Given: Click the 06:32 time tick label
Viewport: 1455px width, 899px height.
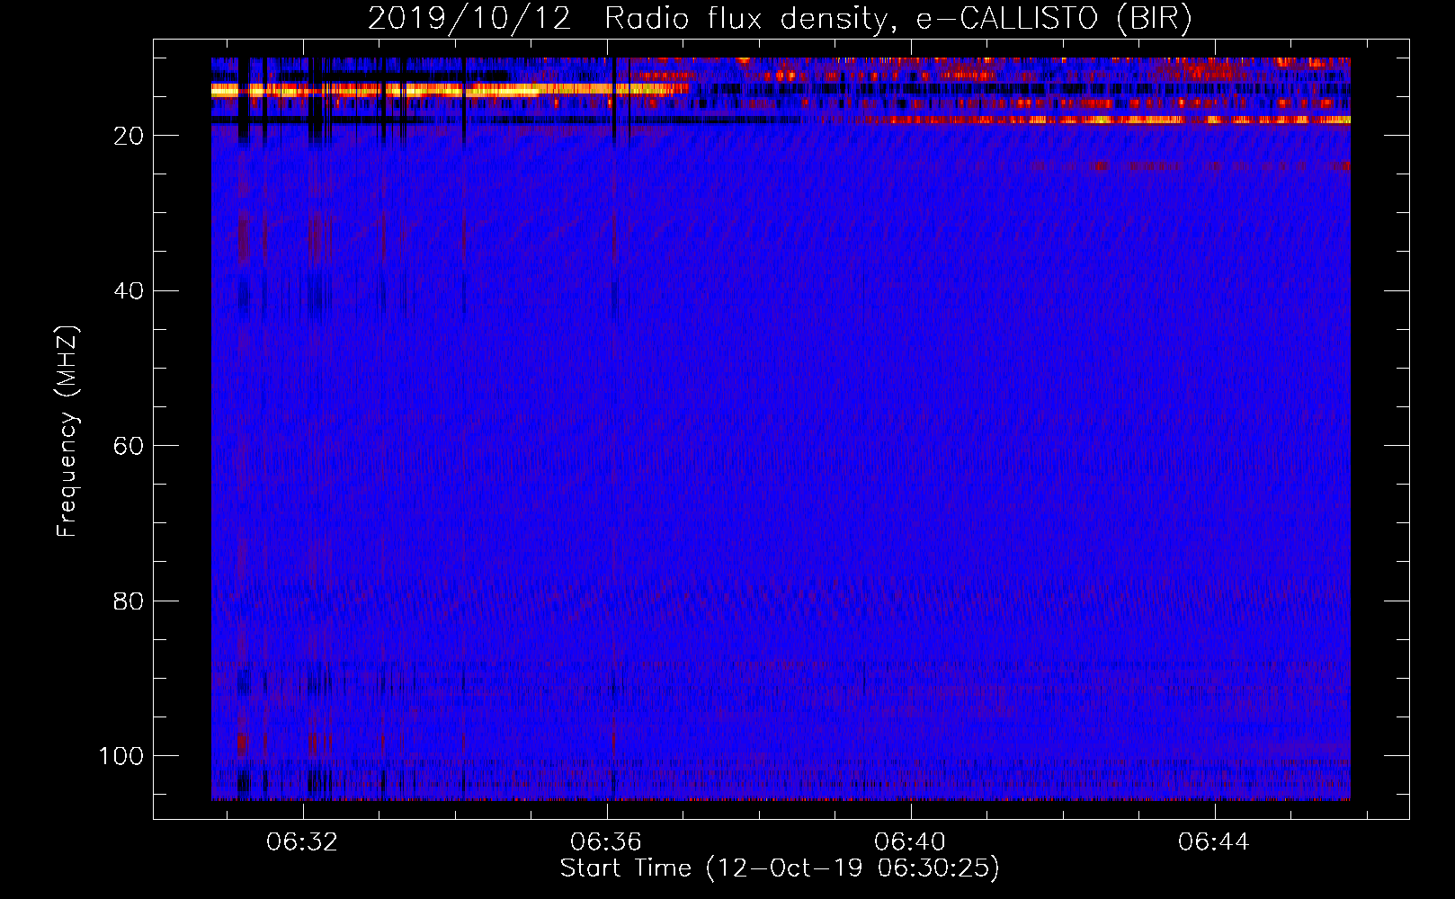Looking at the screenshot, I should click(303, 841).
